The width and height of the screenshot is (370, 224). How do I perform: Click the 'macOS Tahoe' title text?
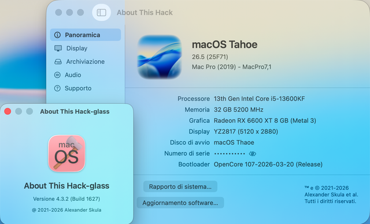pyautogui.click(x=225, y=44)
